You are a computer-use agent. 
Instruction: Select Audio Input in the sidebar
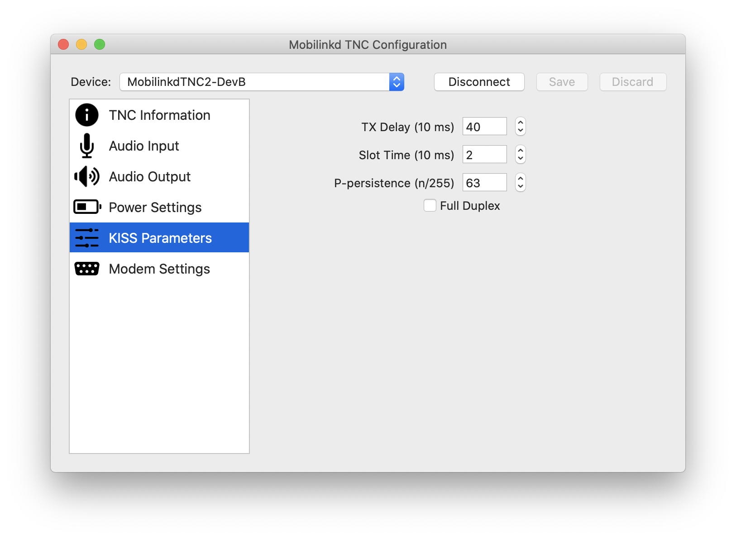[159, 146]
